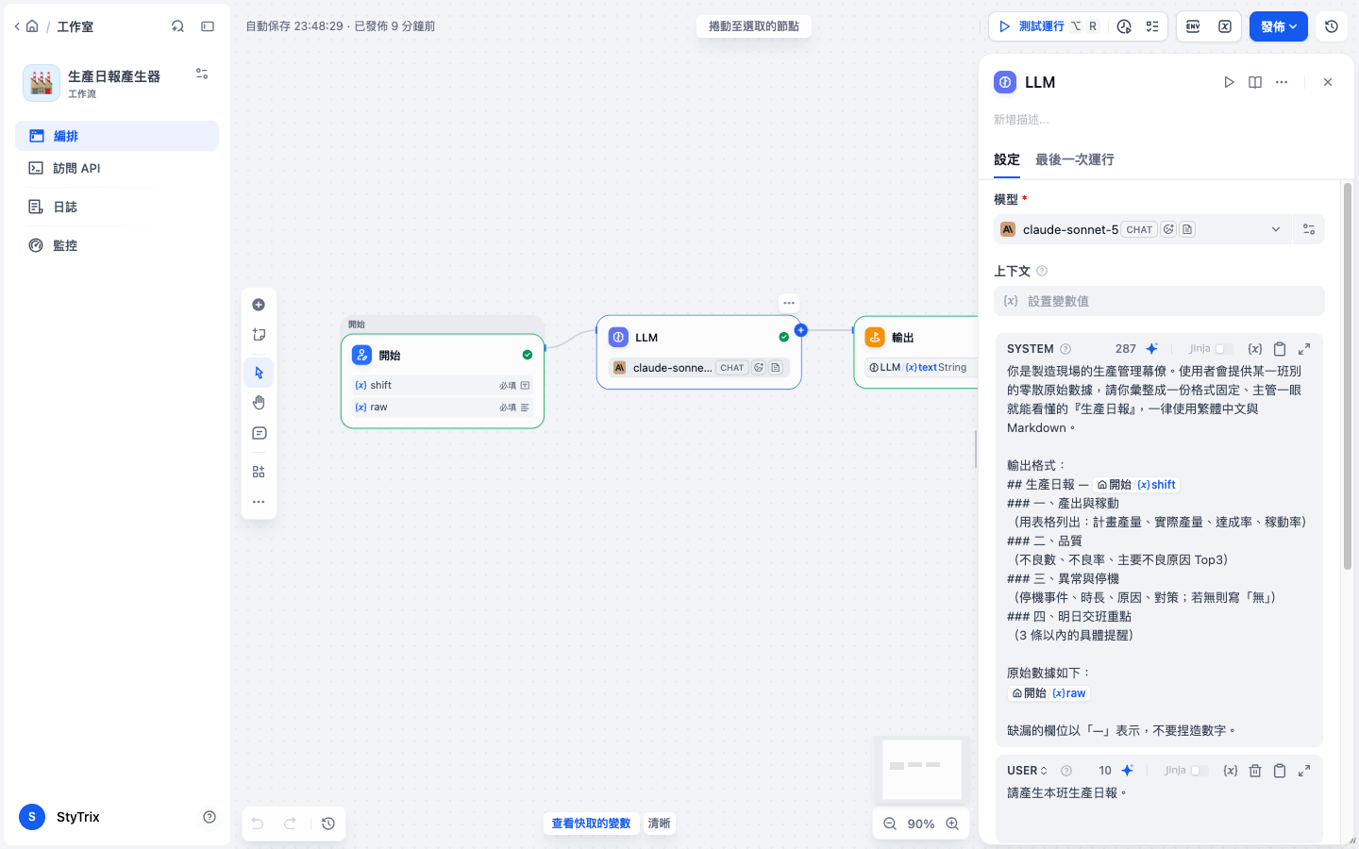Redo the canvas change
The height and width of the screenshot is (849, 1359).
291,824
